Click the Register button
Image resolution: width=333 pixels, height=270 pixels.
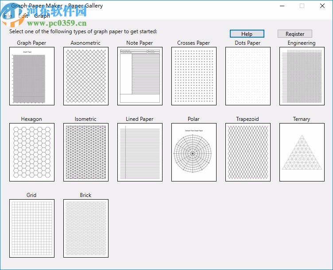point(295,34)
